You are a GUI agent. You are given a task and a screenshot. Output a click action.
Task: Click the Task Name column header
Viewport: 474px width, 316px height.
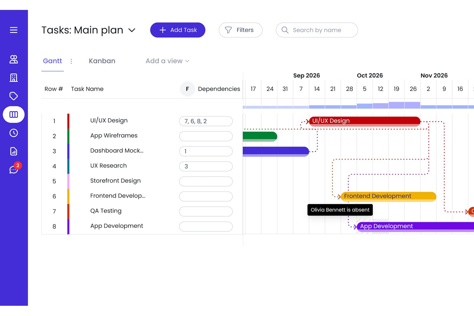coord(87,89)
